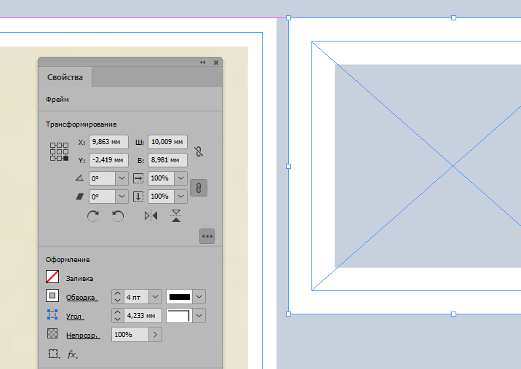
Task: Edit the X position field
Action: (108, 142)
